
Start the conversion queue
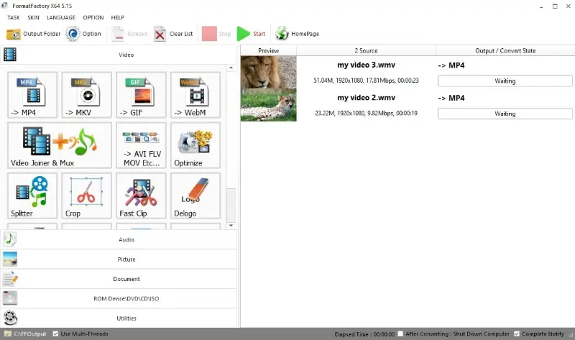251,34
